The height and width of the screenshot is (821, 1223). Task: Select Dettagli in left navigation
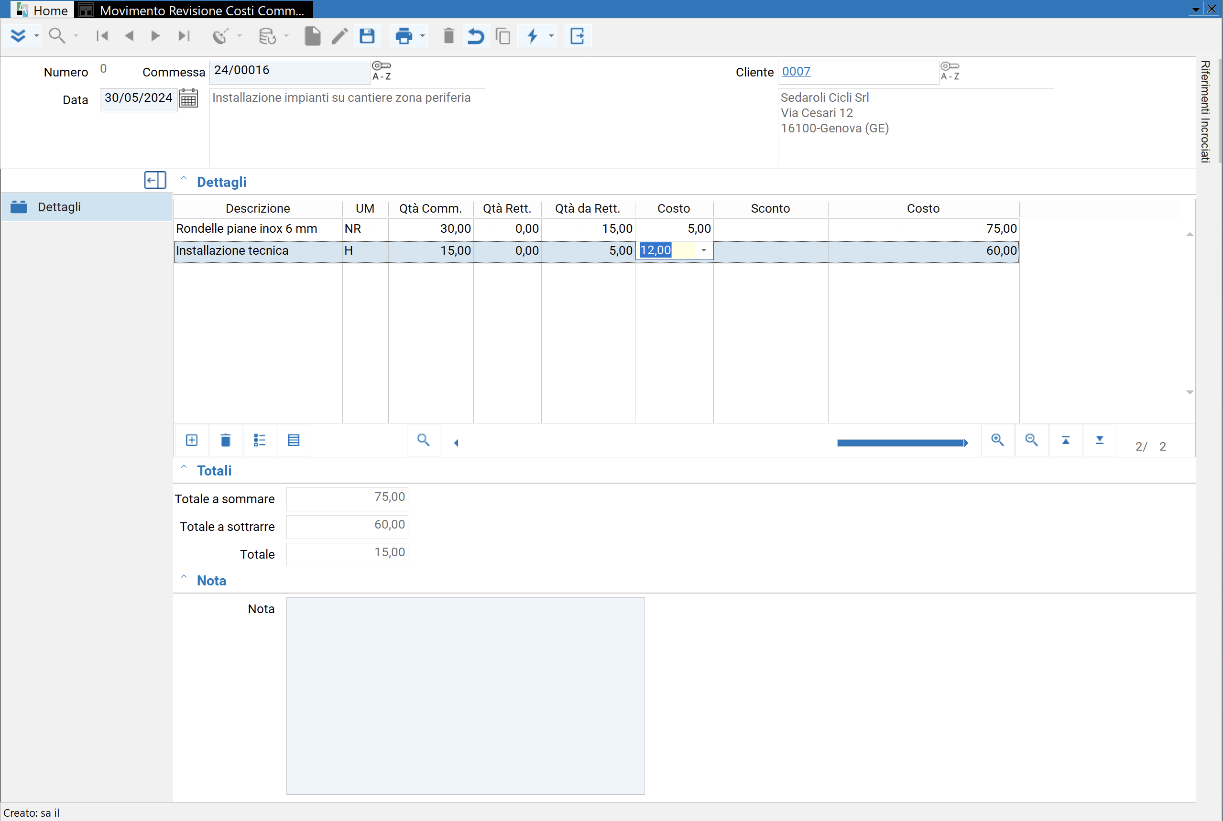click(x=87, y=207)
